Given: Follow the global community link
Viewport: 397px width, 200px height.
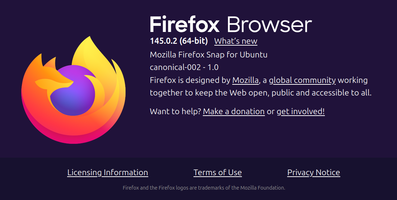Looking at the screenshot, I should (302, 80).
